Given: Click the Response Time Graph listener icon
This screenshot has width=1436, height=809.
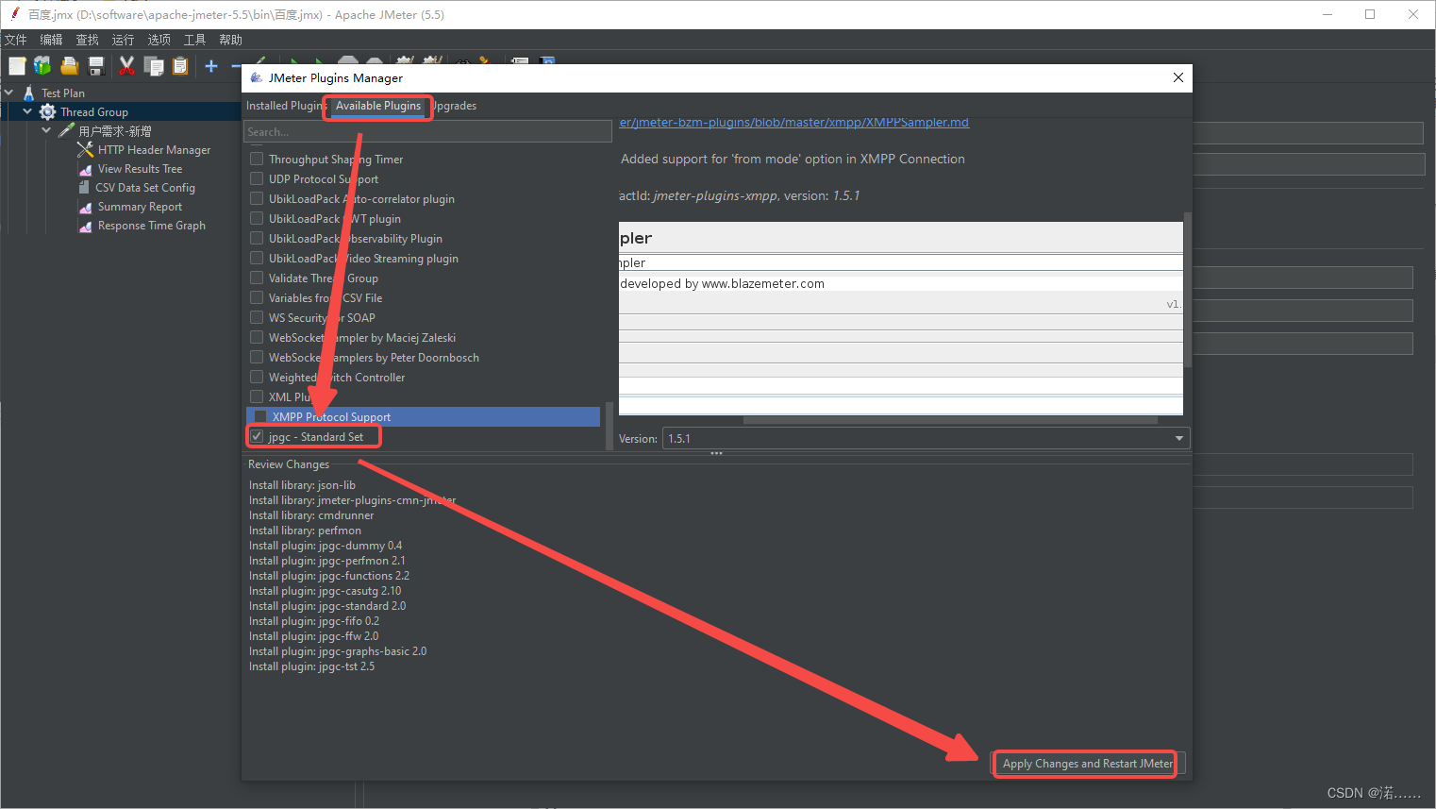Looking at the screenshot, I should click(x=86, y=226).
